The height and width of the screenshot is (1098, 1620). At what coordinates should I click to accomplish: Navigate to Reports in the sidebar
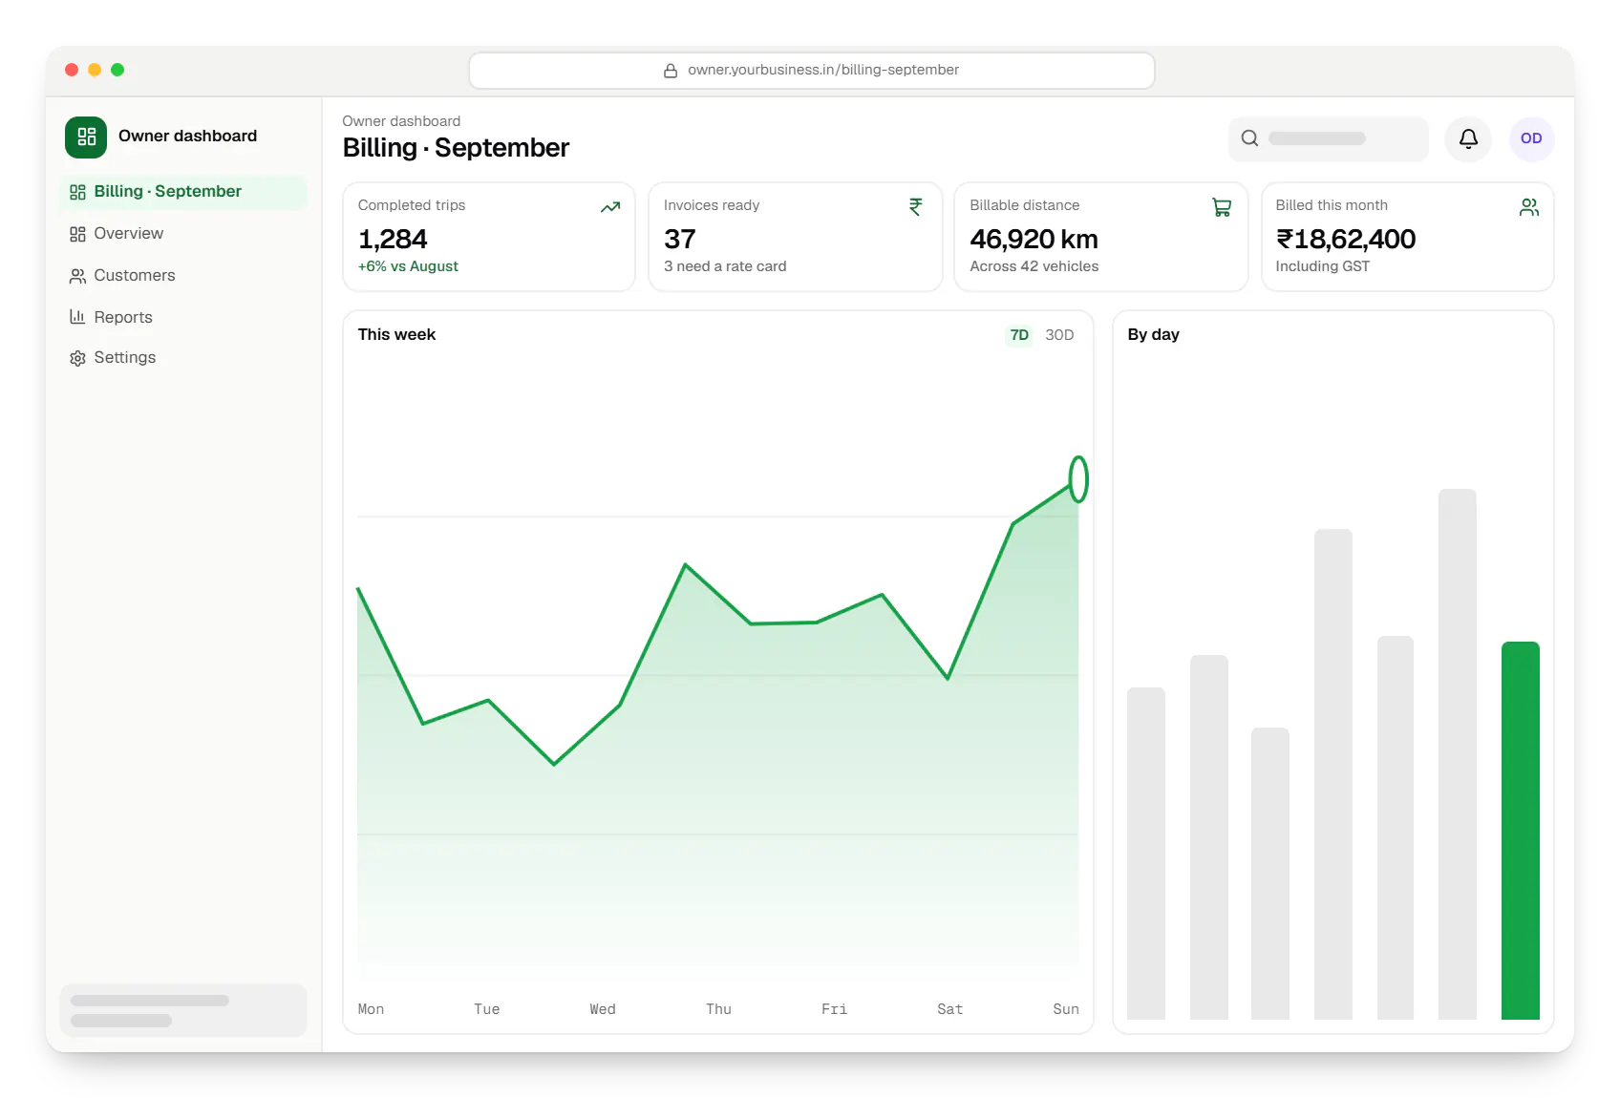pyautogui.click(x=183, y=317)
